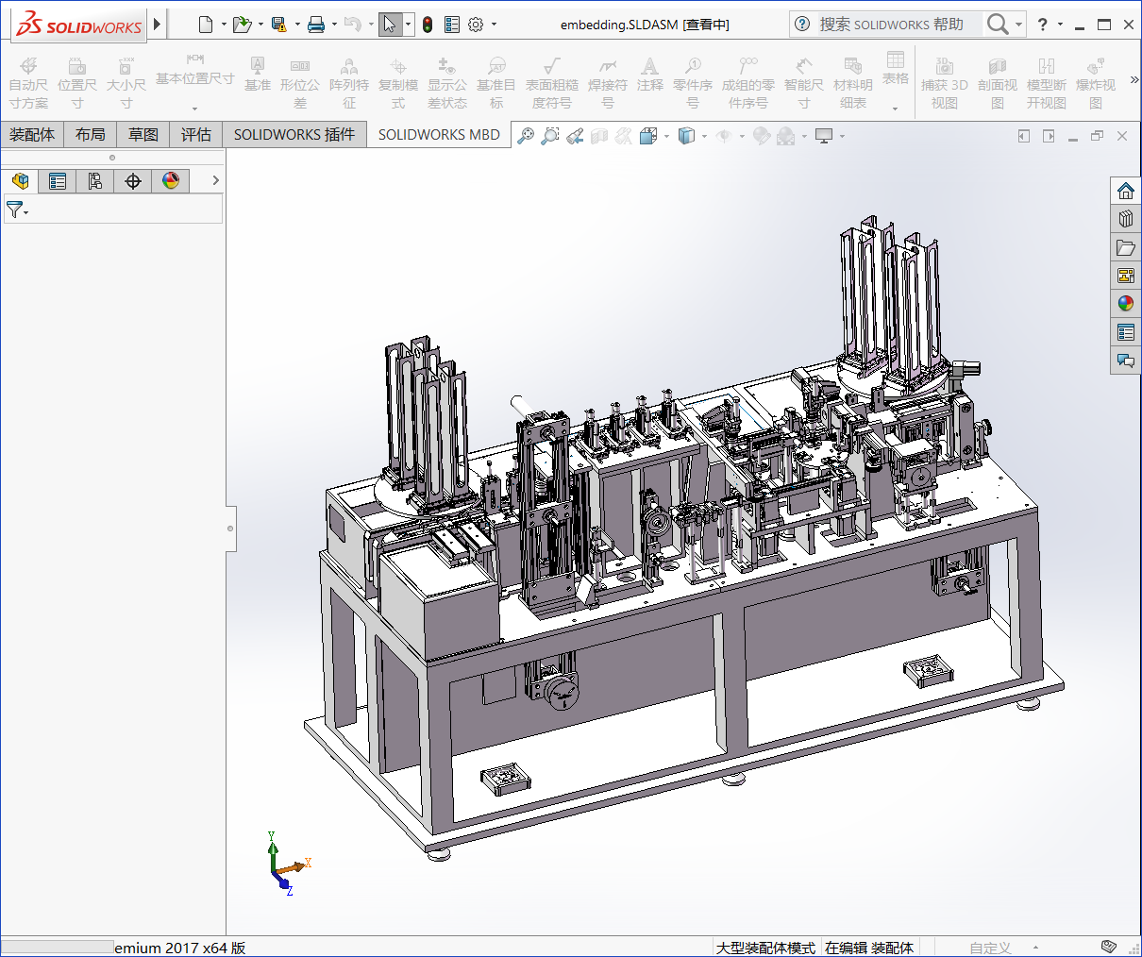Click the Print icon
Viewport: 1142px width, 957px height.
316,25
